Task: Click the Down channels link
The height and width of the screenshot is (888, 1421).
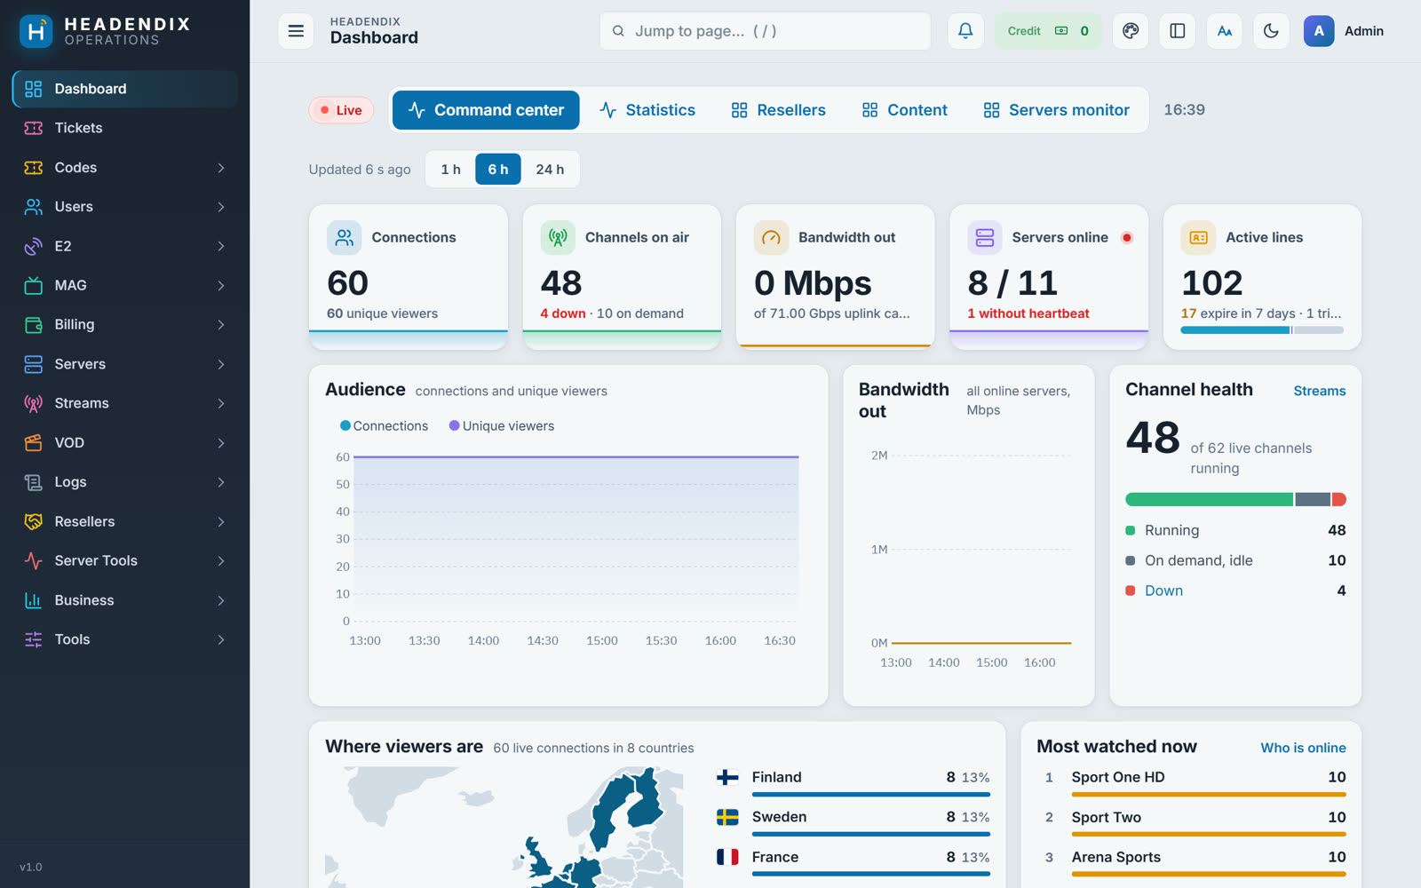Action: coord(1163,591)
